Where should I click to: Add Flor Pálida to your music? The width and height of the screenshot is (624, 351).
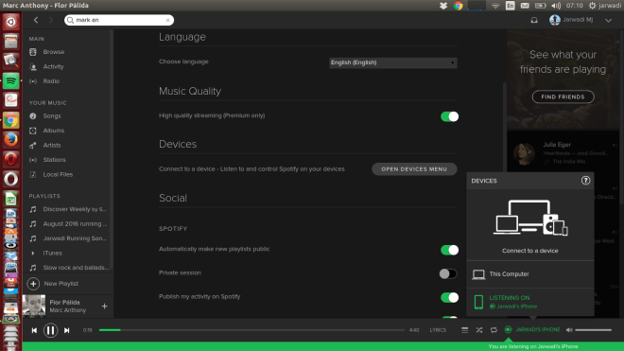coord(104,306)
